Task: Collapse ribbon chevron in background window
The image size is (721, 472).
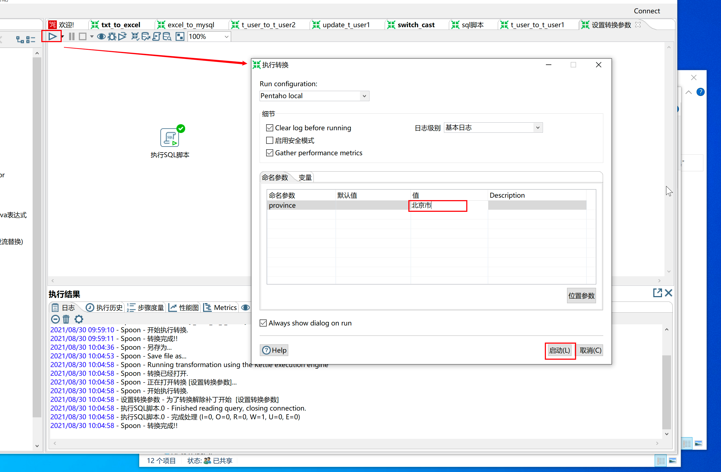Action: (x=688, y=92)
